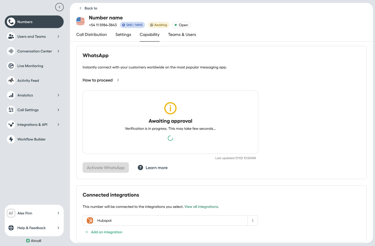Open Workflow Builder lightning icon
The width and height of the screenshot is (375, 246).
(x=11, y=139)
